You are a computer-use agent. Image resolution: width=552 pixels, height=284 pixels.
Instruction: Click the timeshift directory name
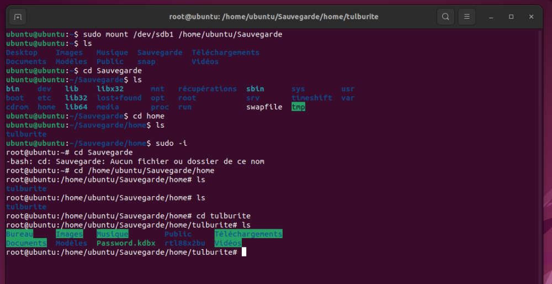point(312,98)
